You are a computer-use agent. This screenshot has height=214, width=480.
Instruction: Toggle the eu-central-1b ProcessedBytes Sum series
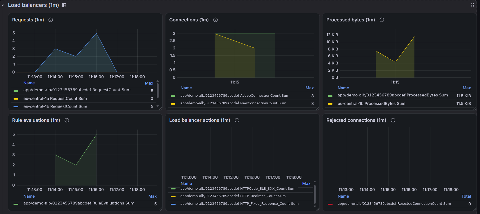coord(371,104)
